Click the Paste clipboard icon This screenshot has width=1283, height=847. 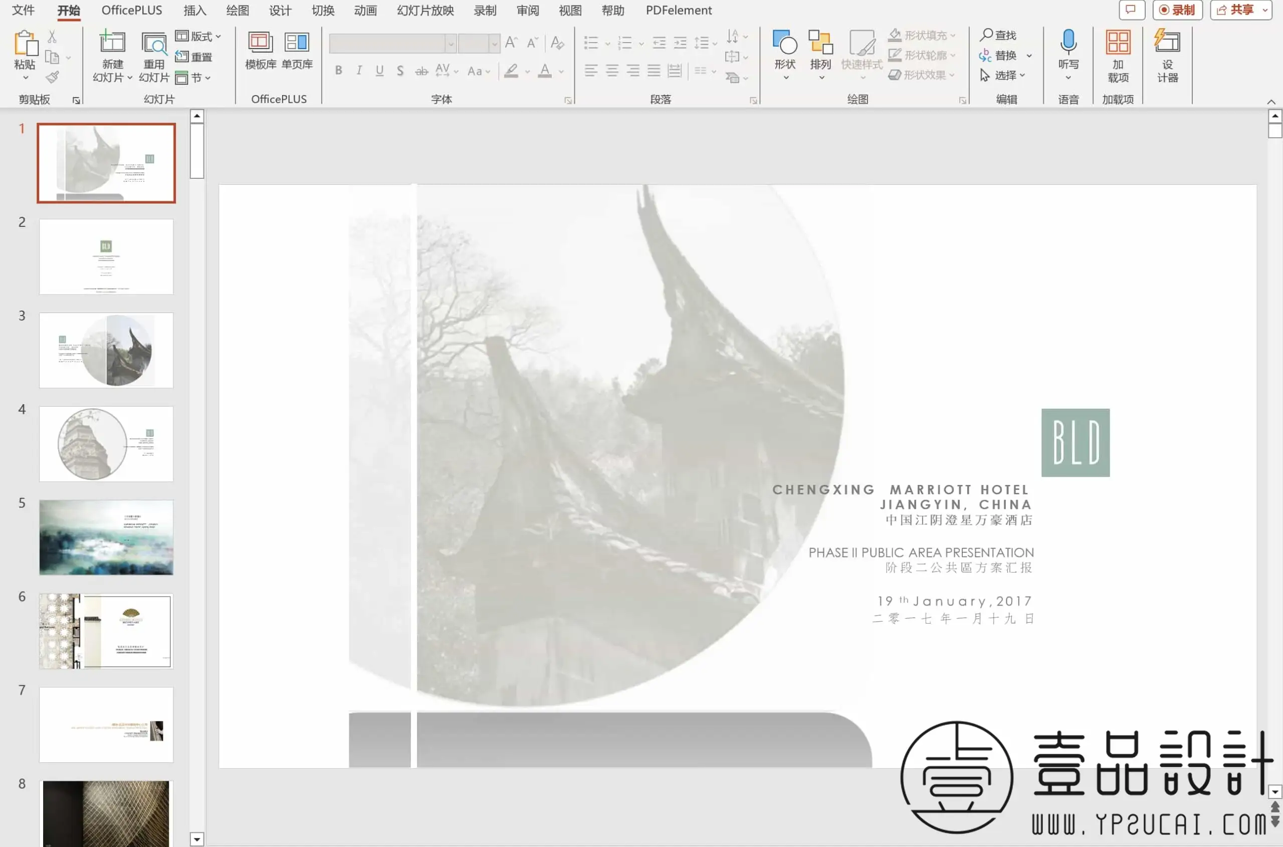click(25, 43)
